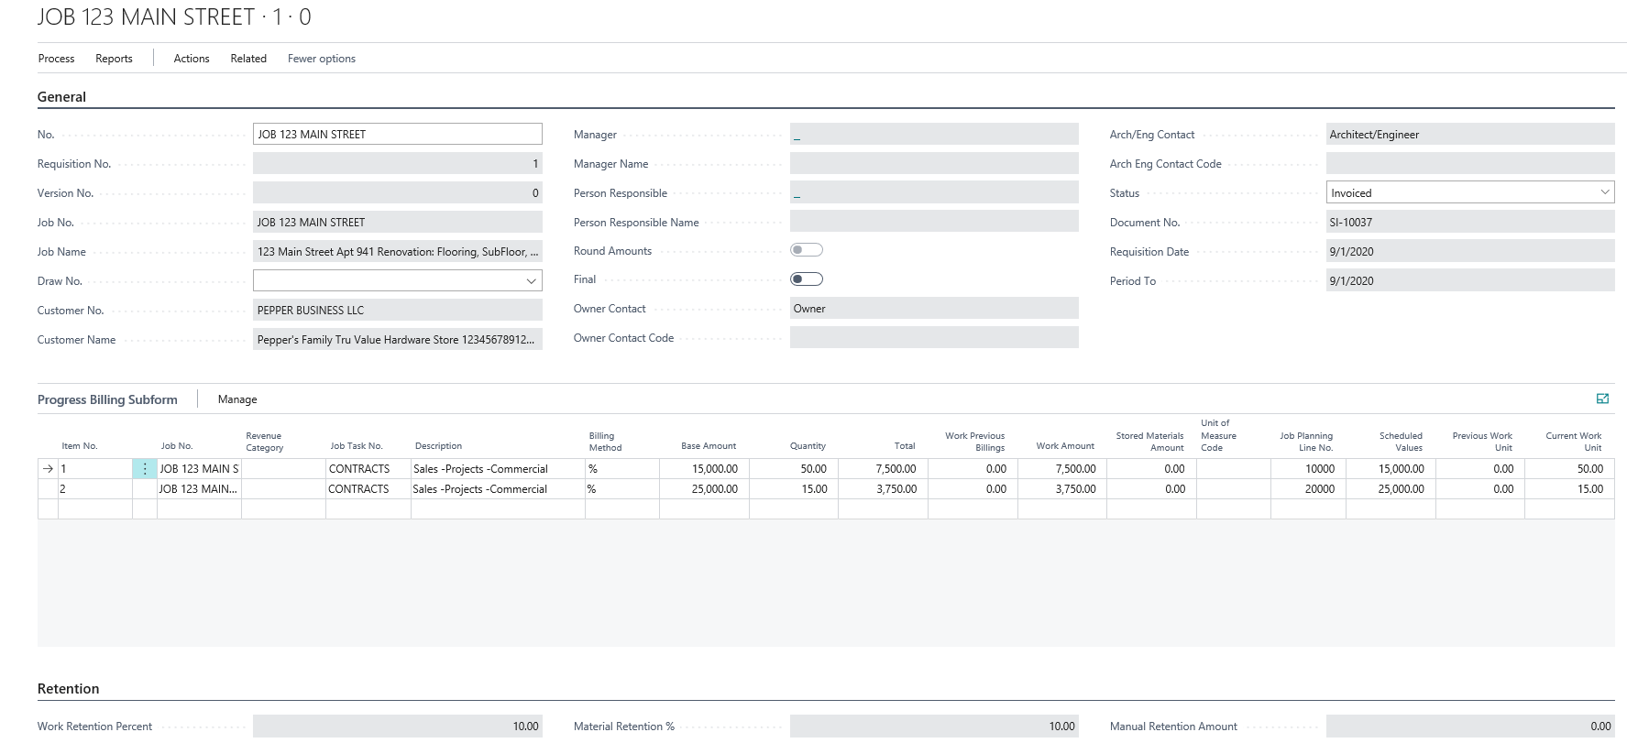This screenshot has width=1627, height=754.
Task: Open the Status dropdown showing Invoiced
Action: click(1604, 192)
